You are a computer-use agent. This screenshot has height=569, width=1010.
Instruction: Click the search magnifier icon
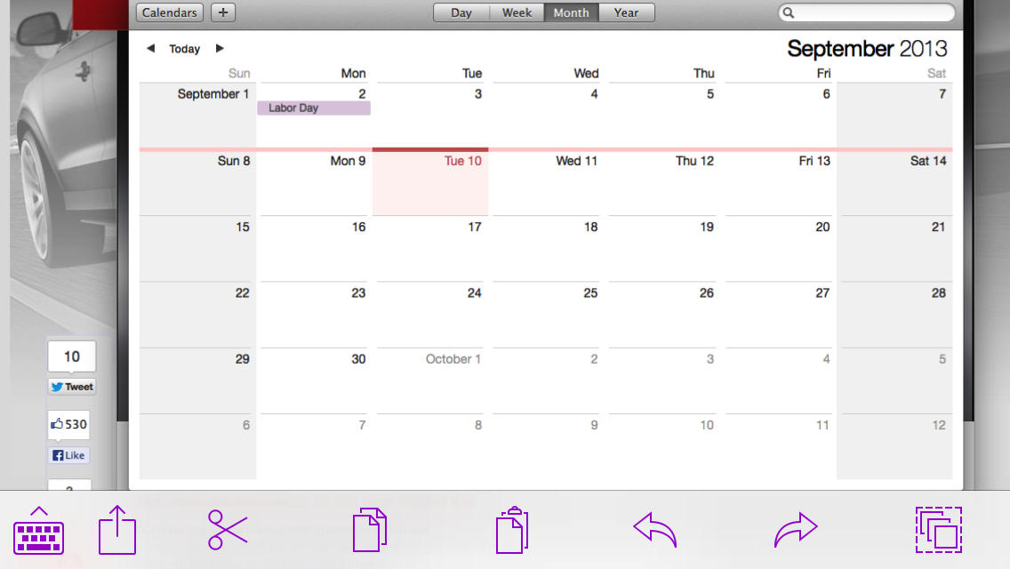click(789, 12)
